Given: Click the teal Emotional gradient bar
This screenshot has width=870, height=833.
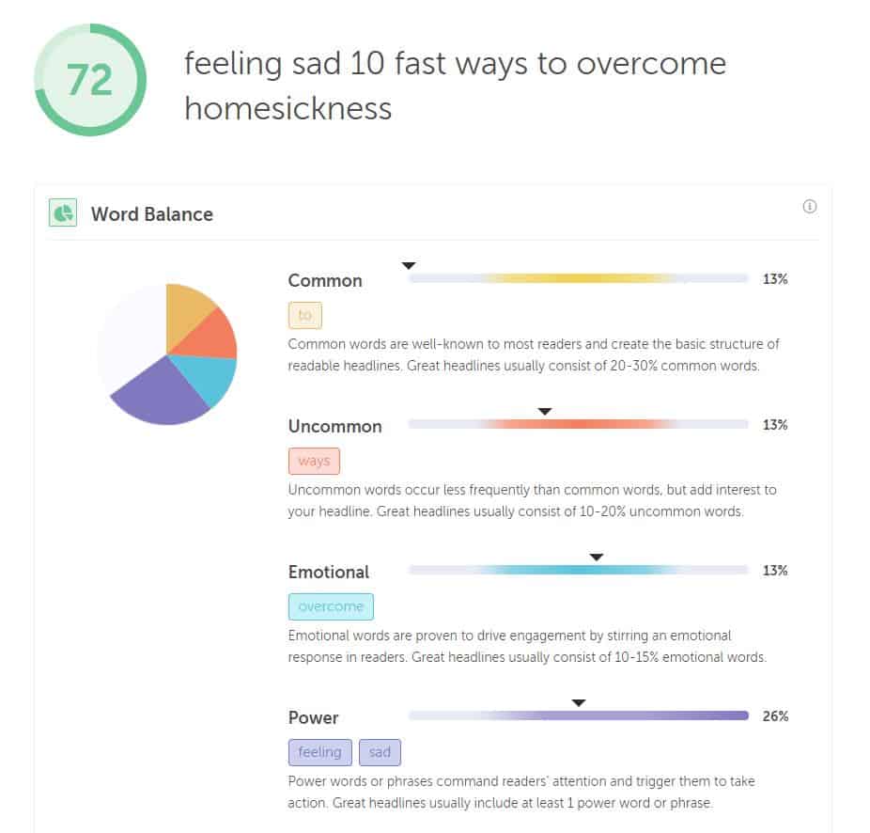Looking at the screenshot, I should 579,570.
